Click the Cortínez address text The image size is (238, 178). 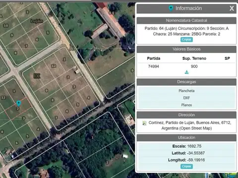tap(190, 126)
